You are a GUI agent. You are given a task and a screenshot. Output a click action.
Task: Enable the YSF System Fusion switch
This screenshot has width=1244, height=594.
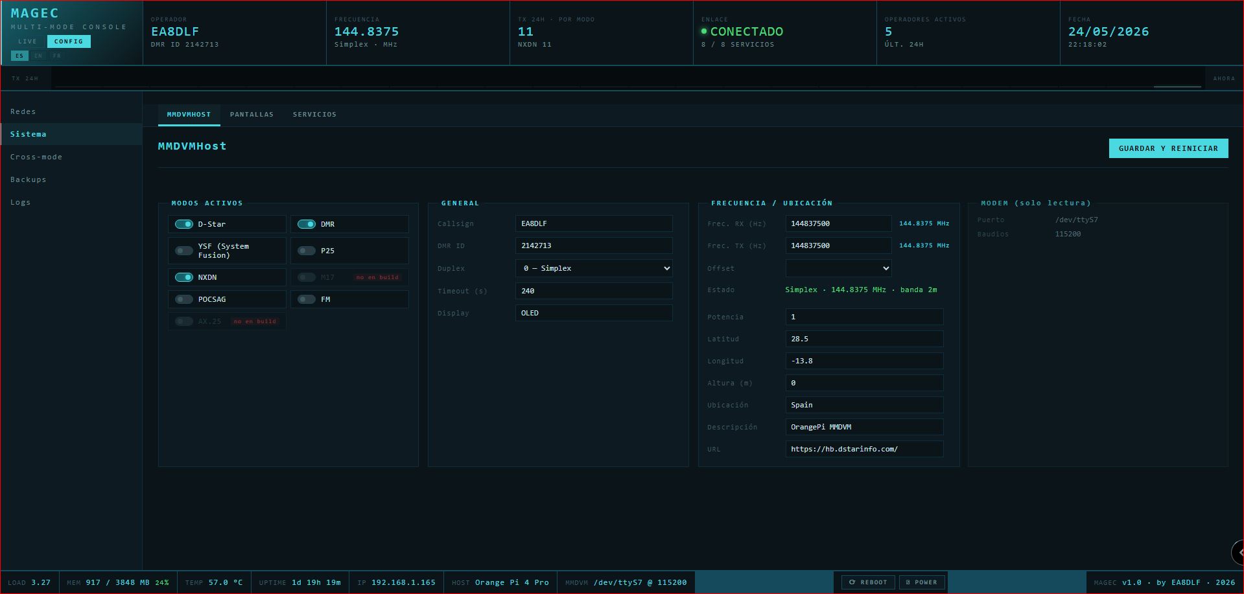point(184,251)
